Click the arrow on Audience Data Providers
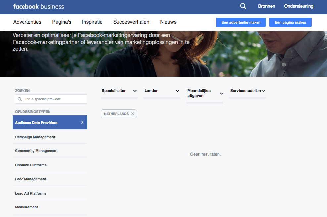The height and width of the screenshot is (217, 327). tap(82, 122)
